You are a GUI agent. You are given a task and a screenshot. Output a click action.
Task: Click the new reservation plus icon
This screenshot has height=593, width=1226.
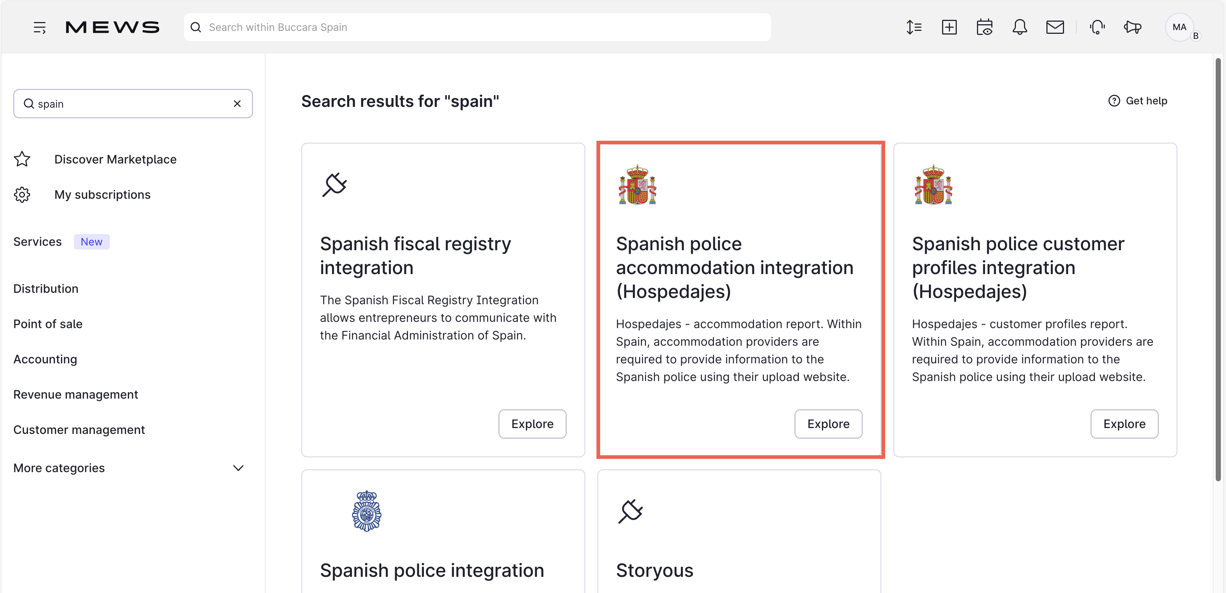[x=949, y=27]
